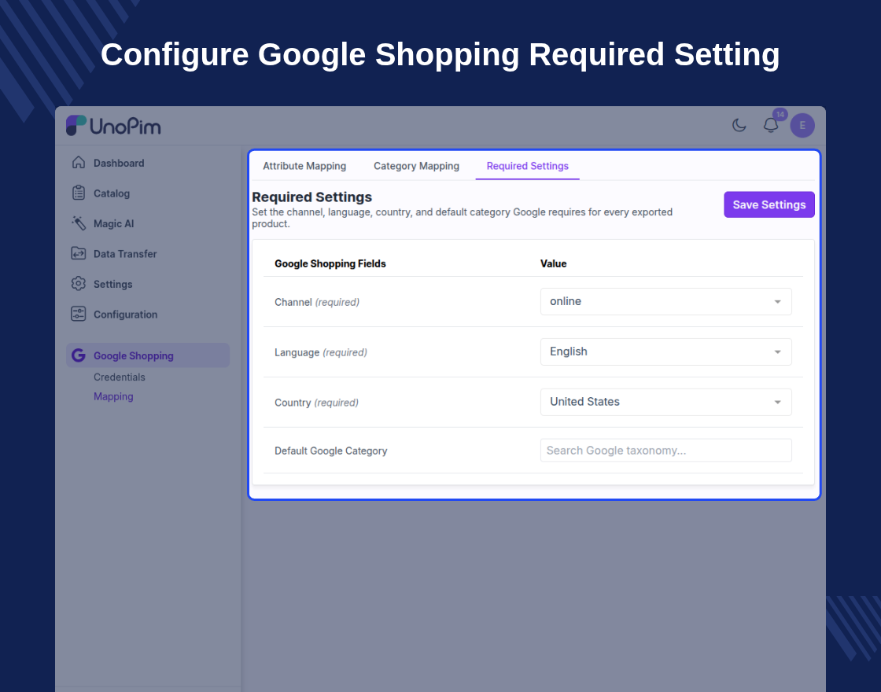881x692 pixels.
Task: Click the Configuration sliders icon
Action: coord(79,314)
